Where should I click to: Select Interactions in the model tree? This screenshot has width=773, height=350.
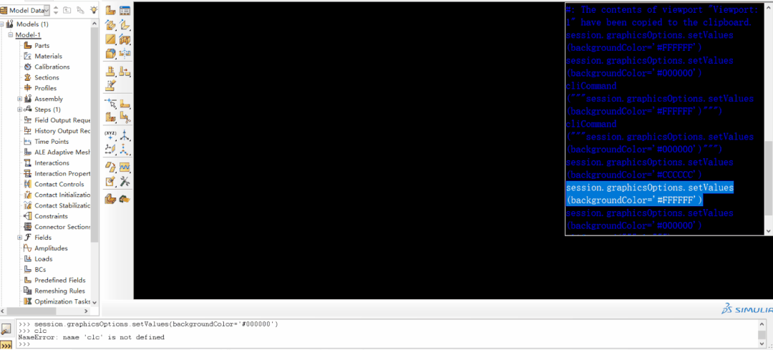(52, 162)
